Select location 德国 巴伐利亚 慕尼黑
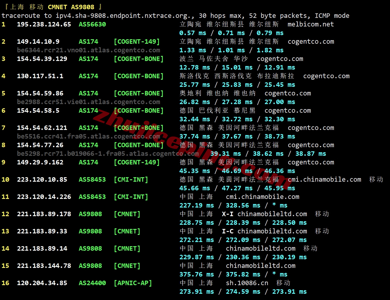 [218, 111]
